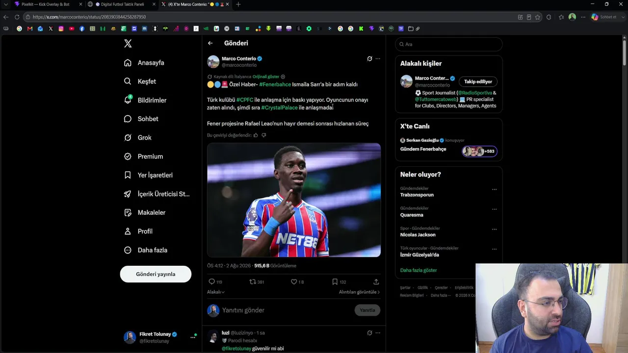
Task: Open YouTube bookmark in bookmarks bar
Action: pyautogui.click(x=71, y=29)
